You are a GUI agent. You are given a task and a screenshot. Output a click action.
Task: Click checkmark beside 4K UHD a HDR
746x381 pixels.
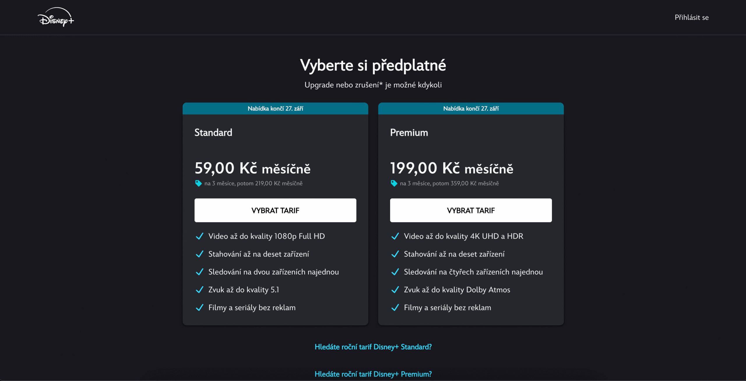(395, 236)
